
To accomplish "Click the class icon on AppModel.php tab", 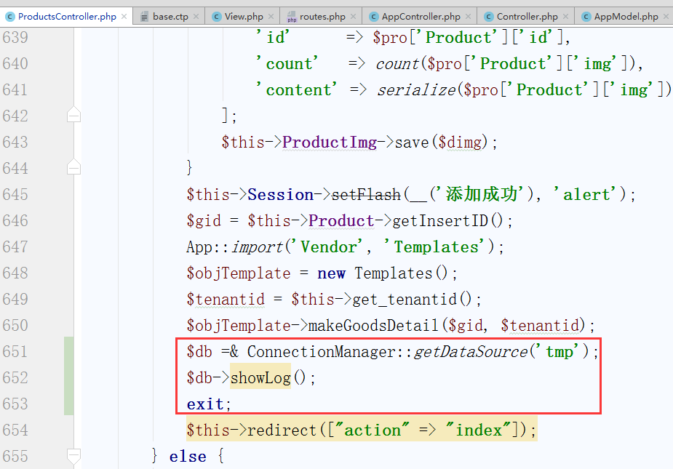I will tap(586, 16).
